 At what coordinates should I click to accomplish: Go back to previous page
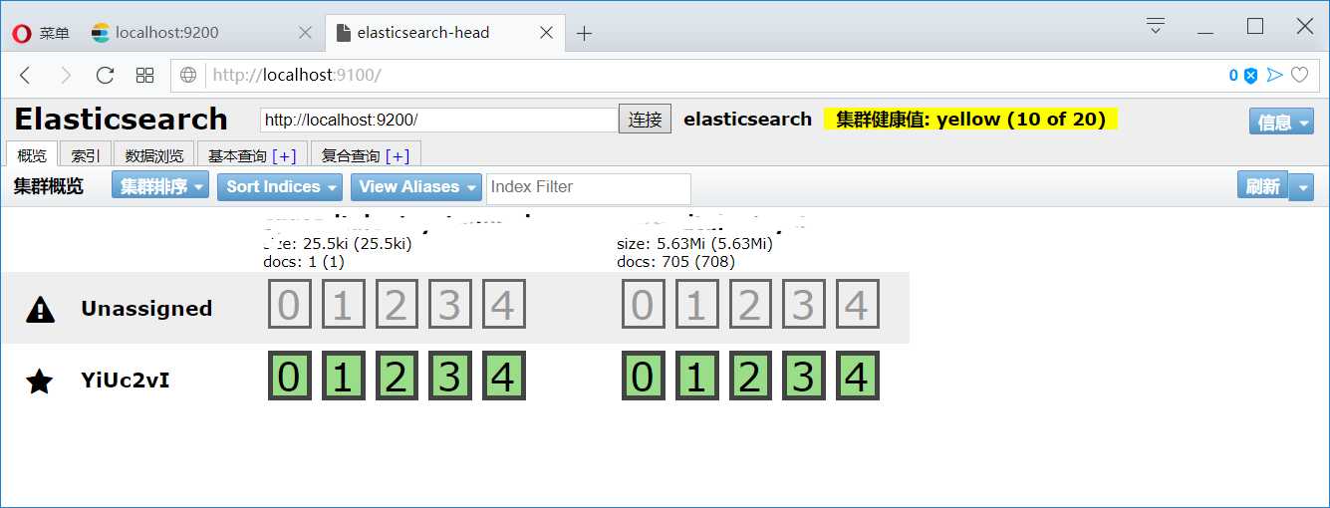26,75
